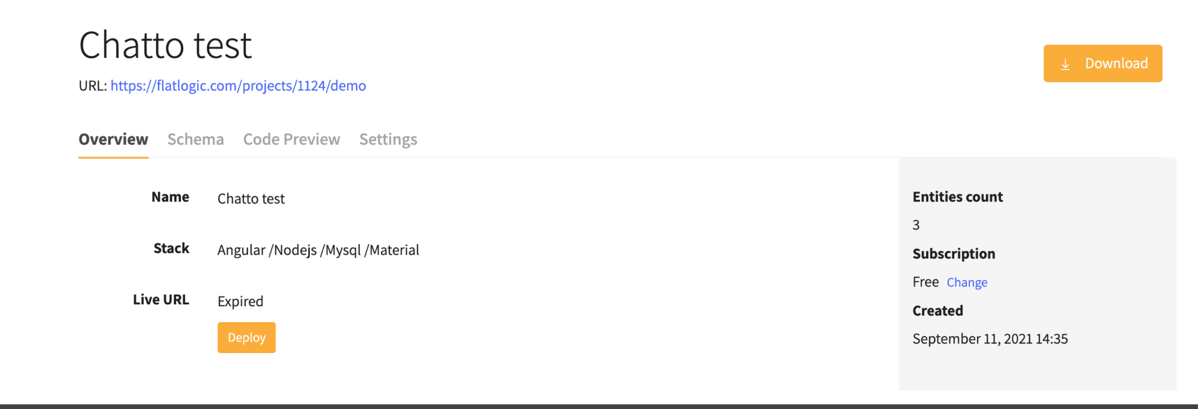Click the Download button

[1103, 63]
